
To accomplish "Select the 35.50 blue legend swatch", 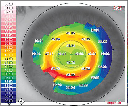I will coord(9,82).
